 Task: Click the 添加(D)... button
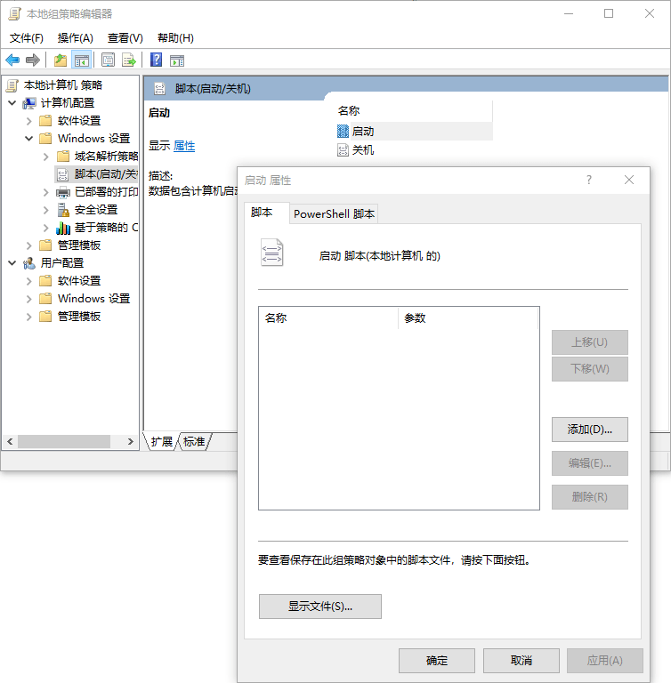589,429
